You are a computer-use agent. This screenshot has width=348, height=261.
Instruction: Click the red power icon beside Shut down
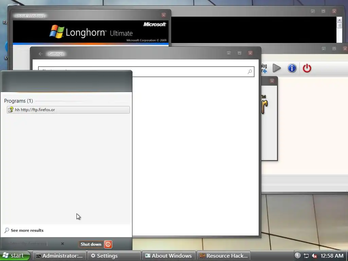click(108, 244)
